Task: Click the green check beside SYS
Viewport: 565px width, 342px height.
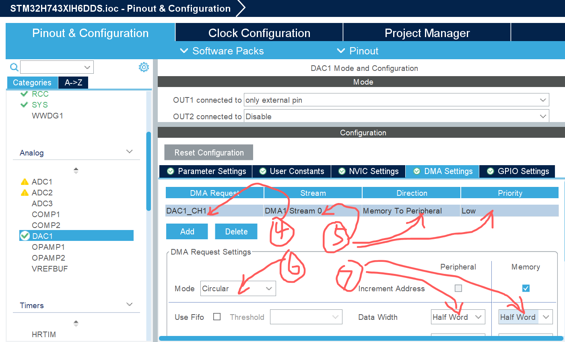Action: [x=24, y=105]
